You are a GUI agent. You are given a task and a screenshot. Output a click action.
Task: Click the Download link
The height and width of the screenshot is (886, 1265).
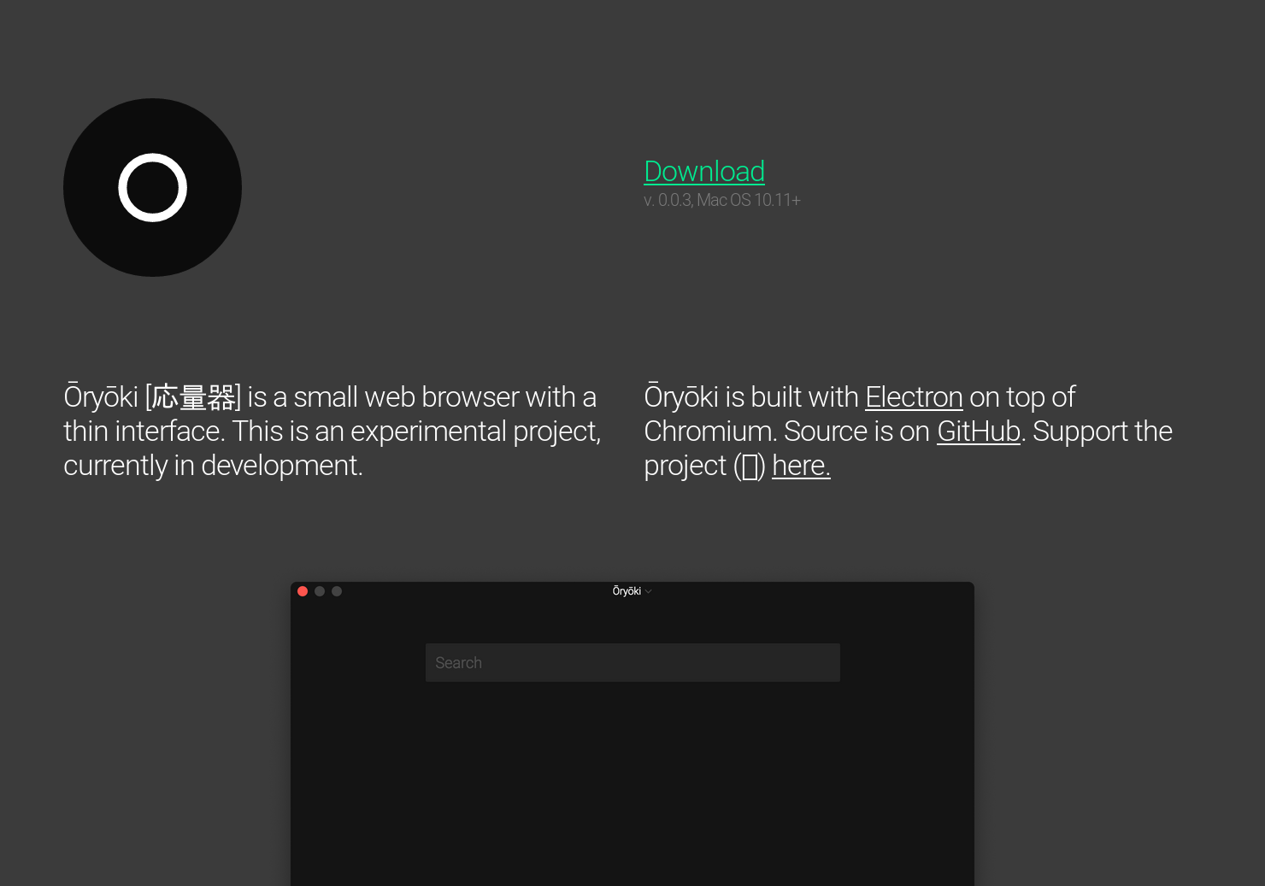[x=704, y=171]
